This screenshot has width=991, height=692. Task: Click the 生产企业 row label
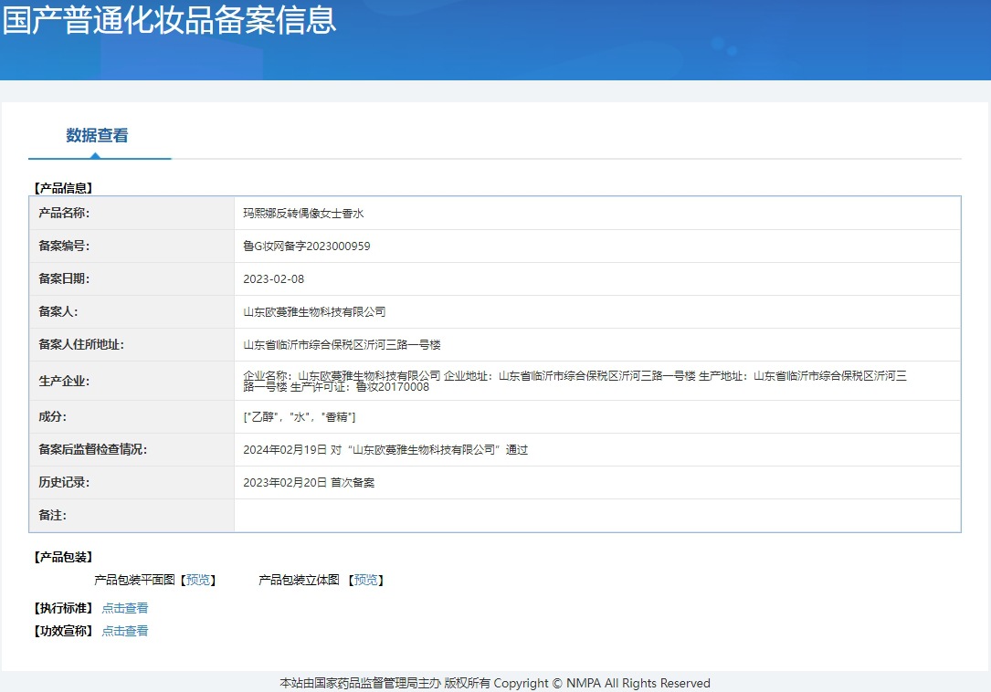tap(64, 381)
